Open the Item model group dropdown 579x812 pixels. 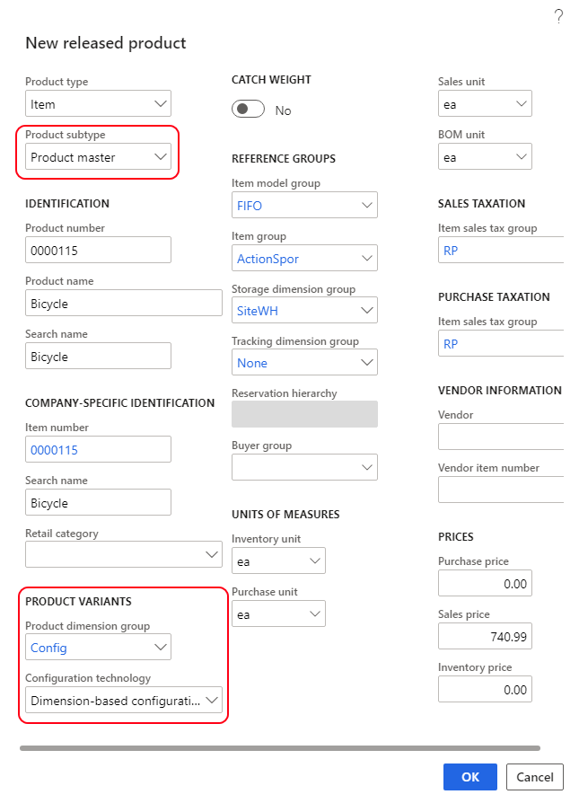pyautogui.click(x=305, y=205)
